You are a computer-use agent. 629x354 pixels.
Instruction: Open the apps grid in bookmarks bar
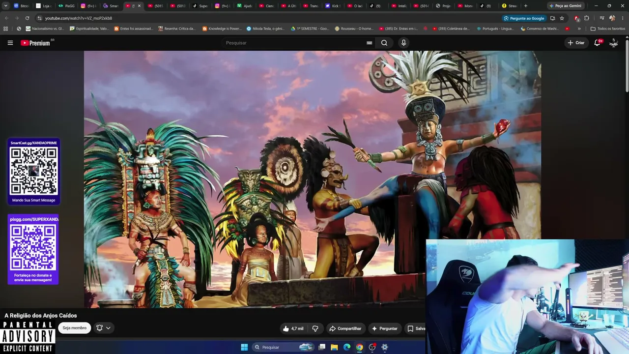pos(6,29)
